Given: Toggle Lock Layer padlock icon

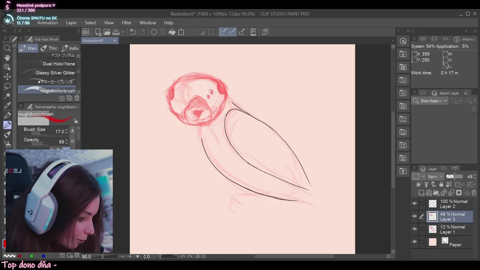Looking at the screenshot, I should [x=441, y=184].
